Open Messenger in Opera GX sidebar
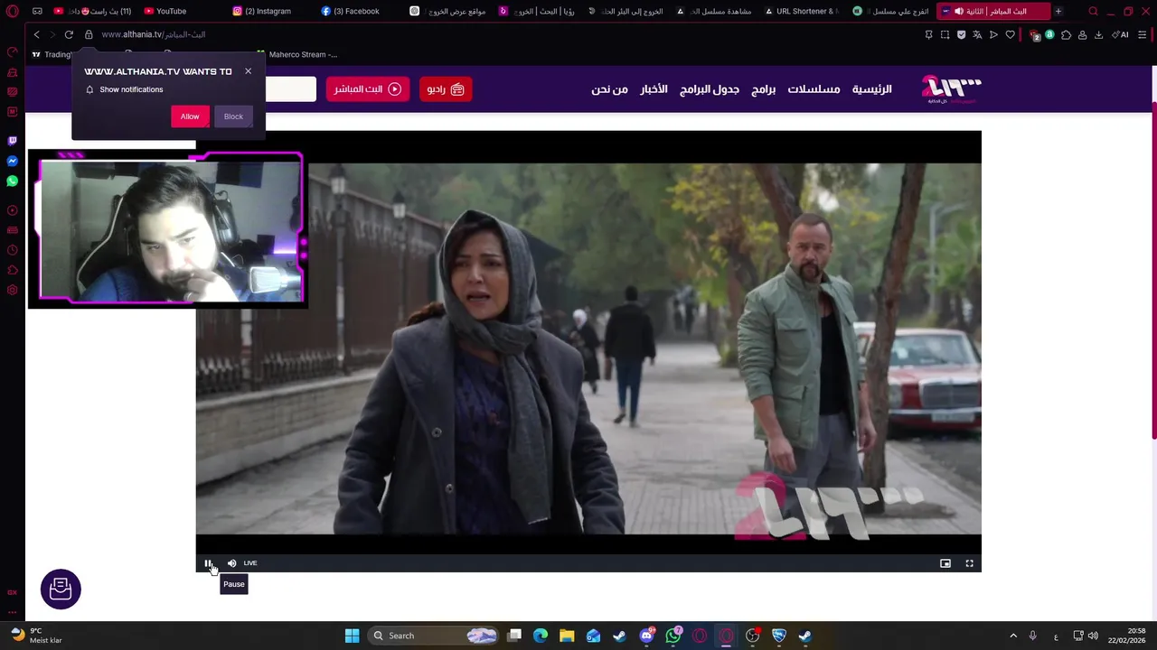The width and height of the screenshot is (1157, 650). tap(12, 161)
